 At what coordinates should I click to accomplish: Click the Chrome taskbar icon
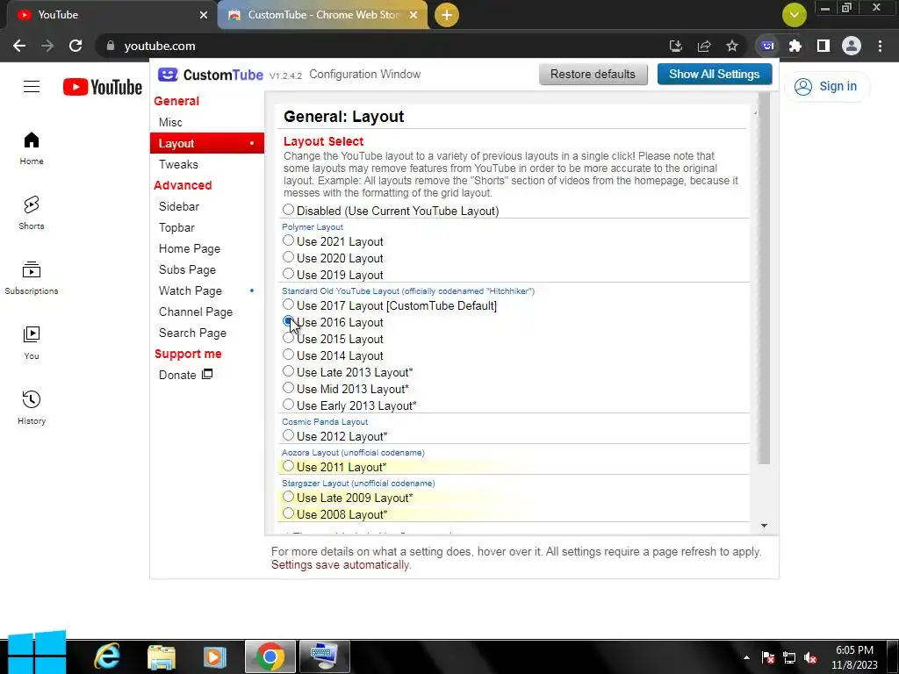(x=270, y=656)
